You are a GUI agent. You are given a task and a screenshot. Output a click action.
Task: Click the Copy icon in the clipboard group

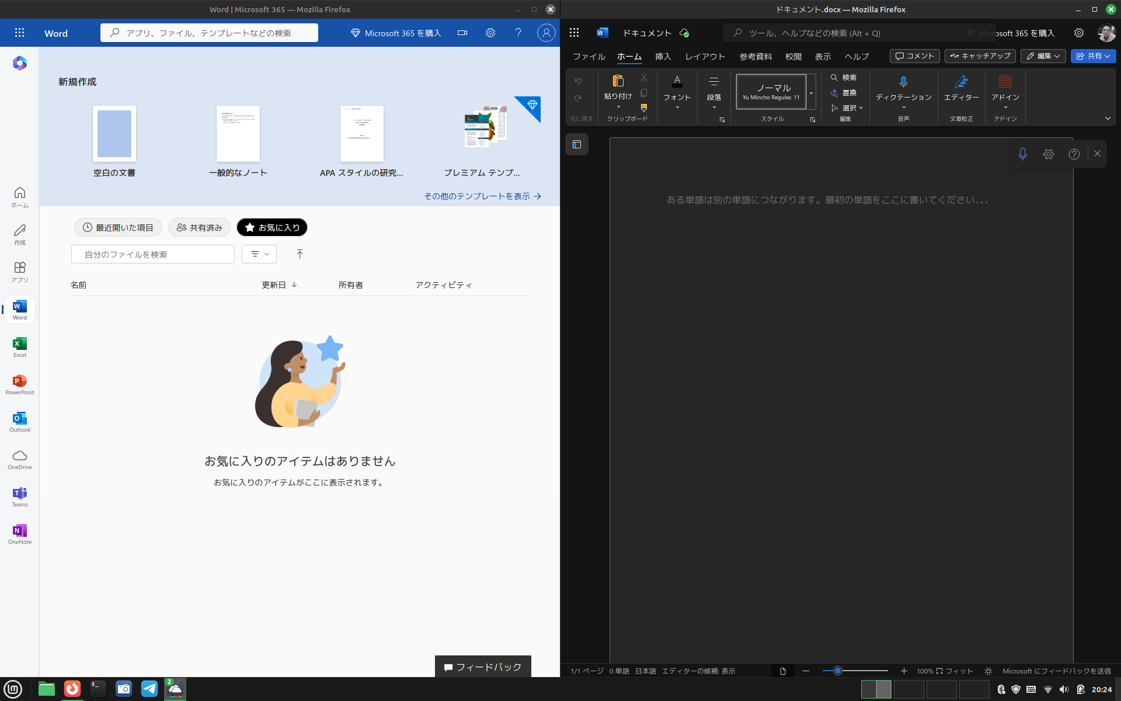644,92
